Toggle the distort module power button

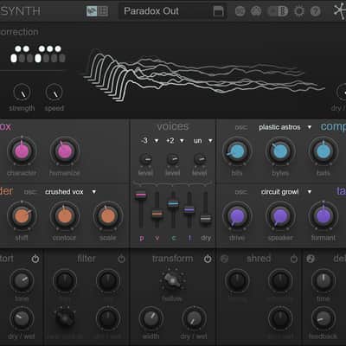click(35, 259)
